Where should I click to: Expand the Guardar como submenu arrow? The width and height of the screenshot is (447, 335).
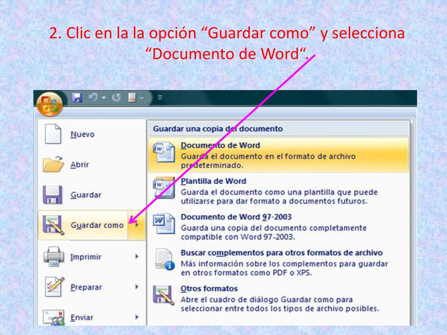pyautogui.click(x=137, y=225)
